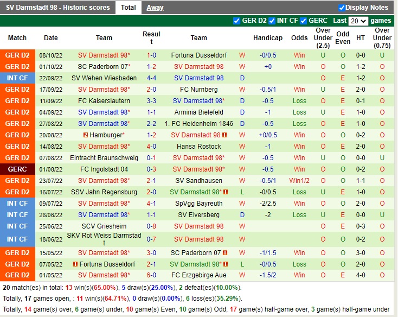Click the Win1/2 odds in the SV Sandhausen row

click(x=299, y=181)
